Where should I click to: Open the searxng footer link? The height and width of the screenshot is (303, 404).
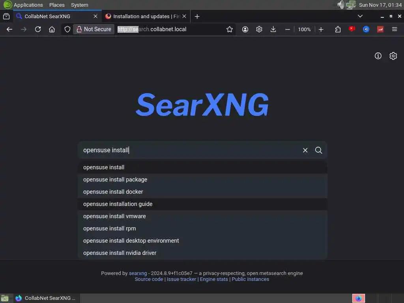point(138,273)
